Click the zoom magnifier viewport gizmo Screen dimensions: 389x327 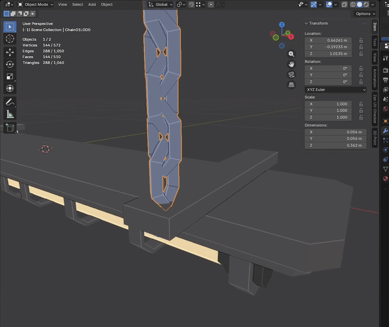click(x=291, y=54)
